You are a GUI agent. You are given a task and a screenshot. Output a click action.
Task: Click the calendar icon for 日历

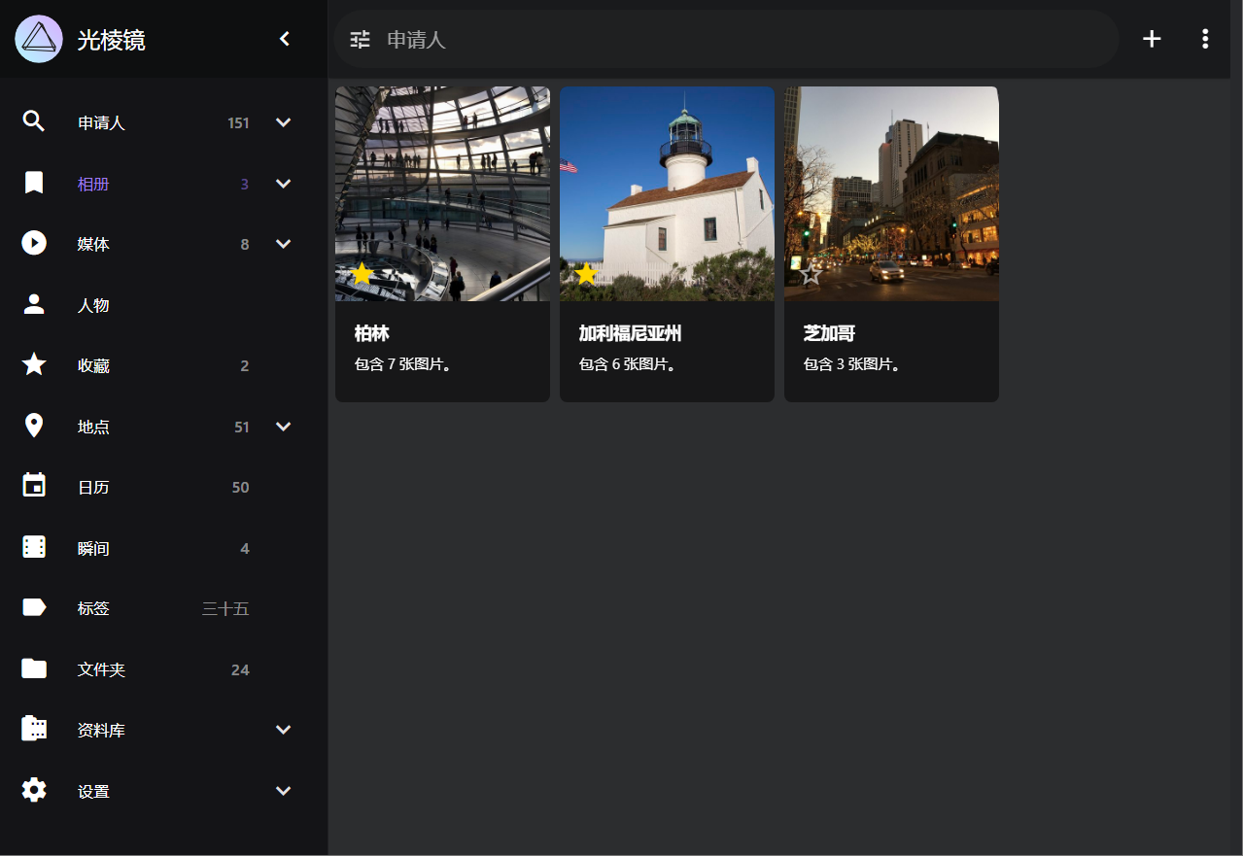tap(34, 487)
